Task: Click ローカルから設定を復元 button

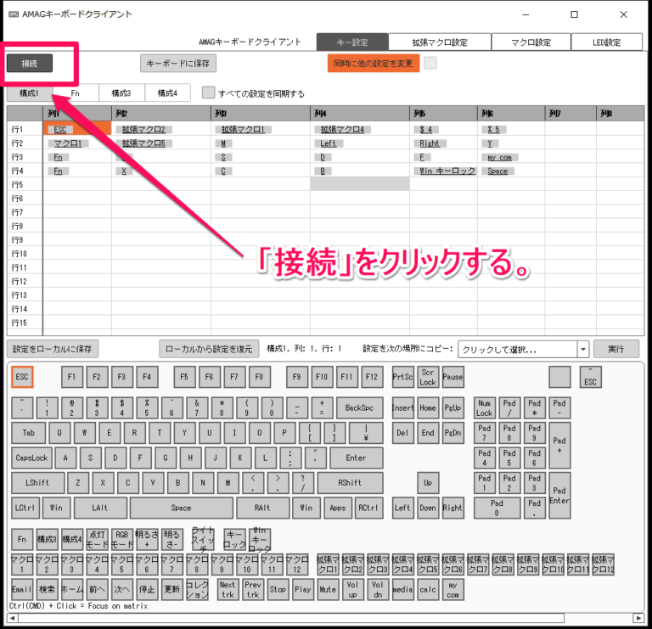Action: coord(209,349)
